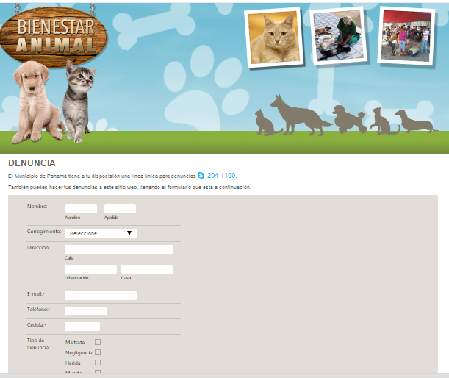The image size is (449, 378).
Task: Open the crowd under red tent photo
Action: 406,36
